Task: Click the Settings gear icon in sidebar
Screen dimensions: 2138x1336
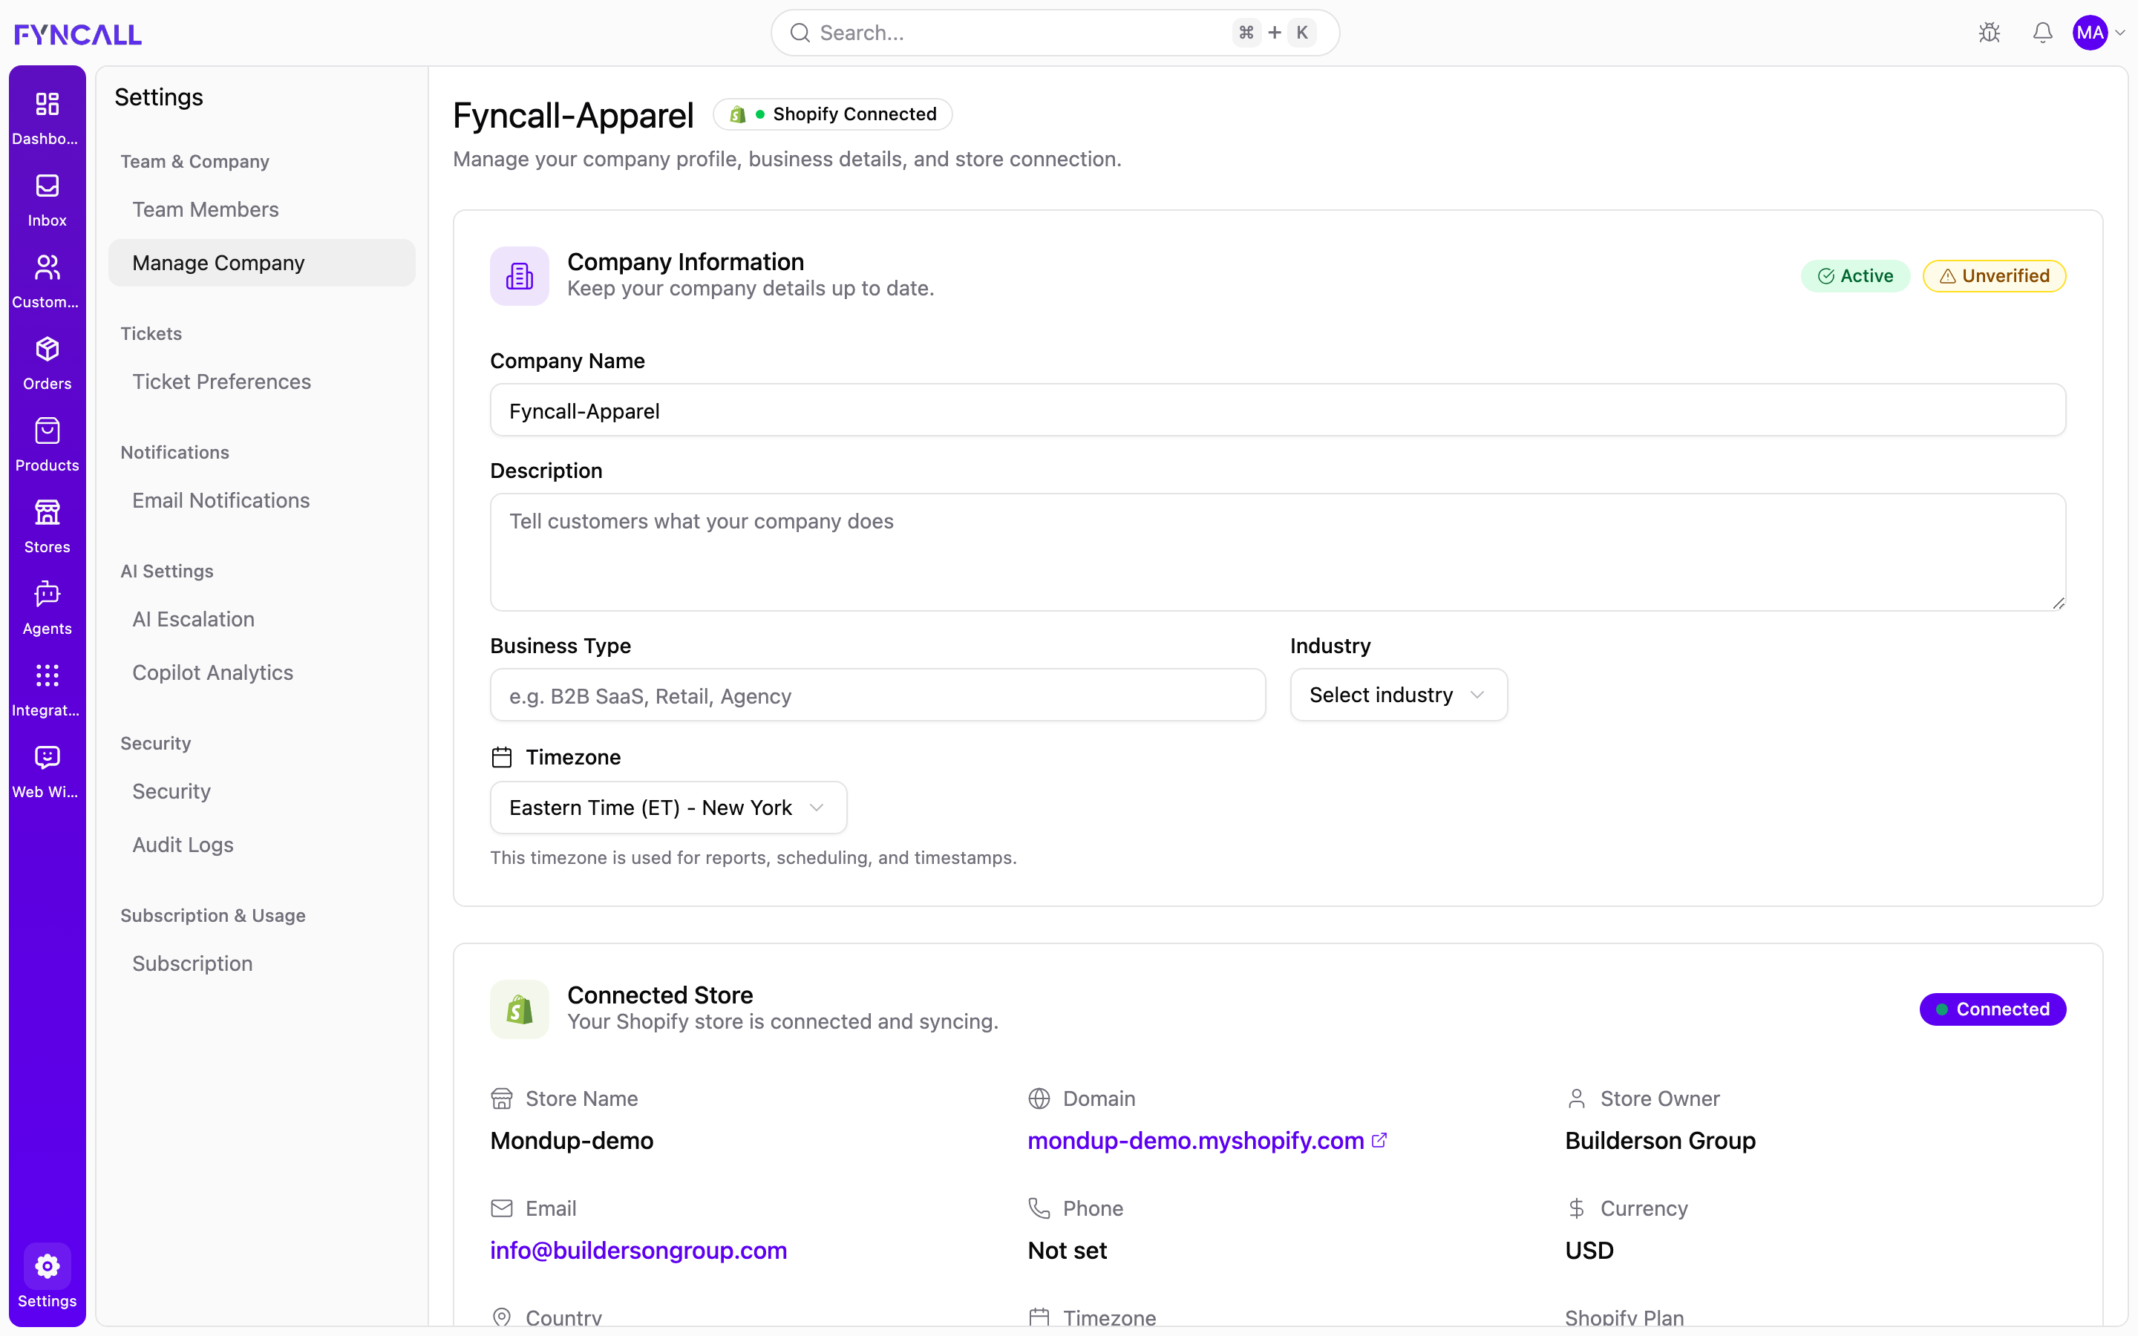Action: click(47, 1267)
